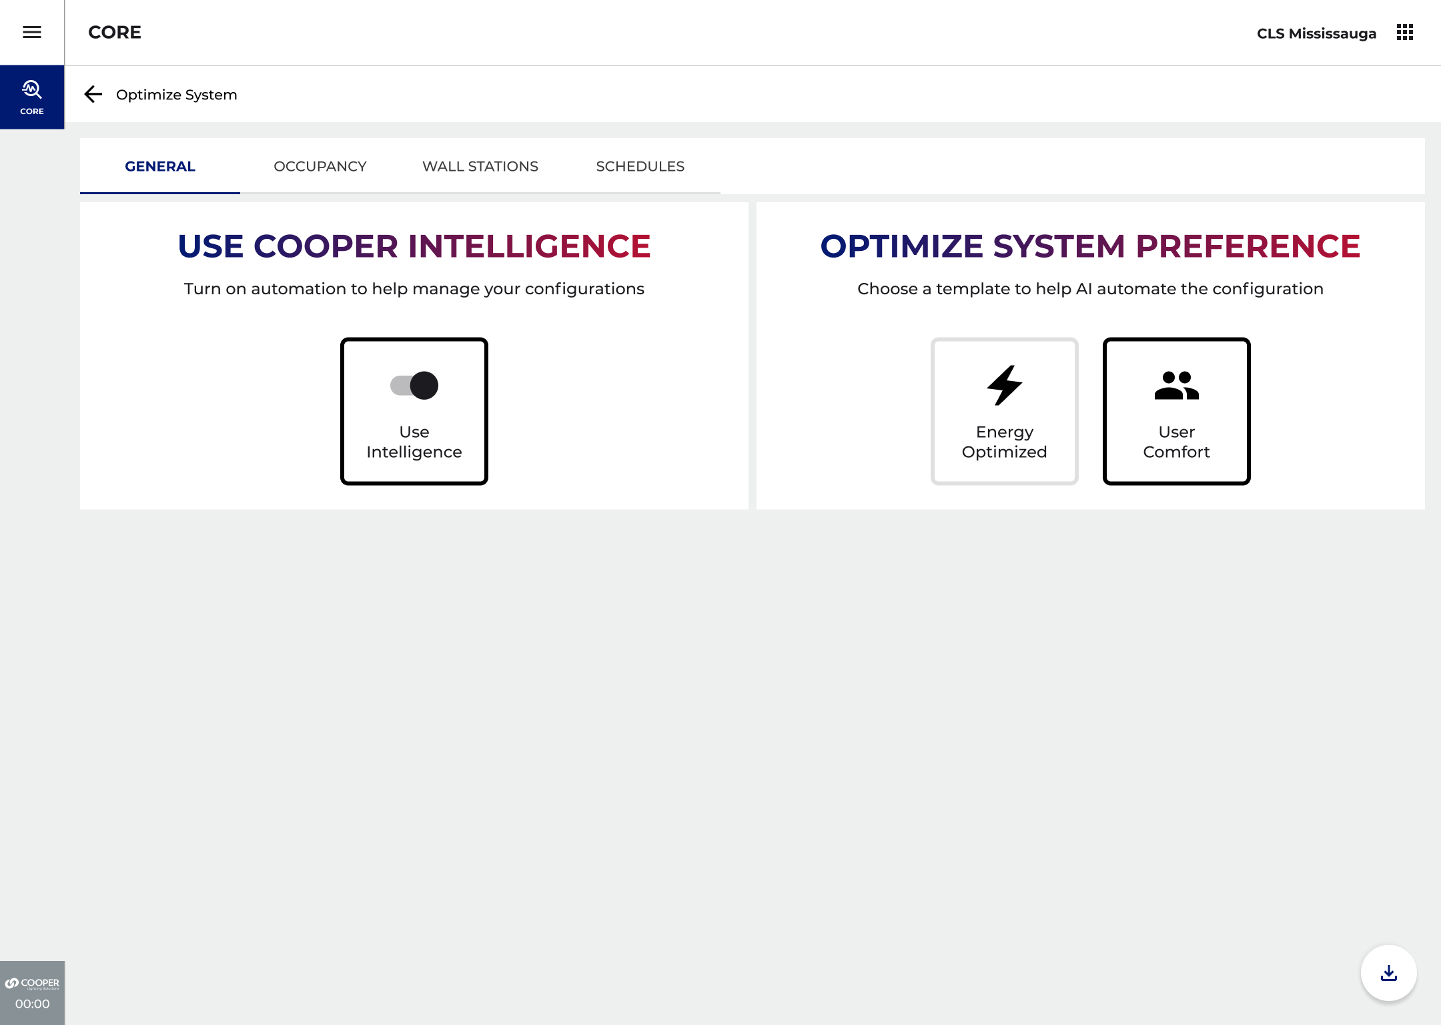Click the Optimize System page title
This screenshot has height=1025, width=1441.
tap(177, 95)
